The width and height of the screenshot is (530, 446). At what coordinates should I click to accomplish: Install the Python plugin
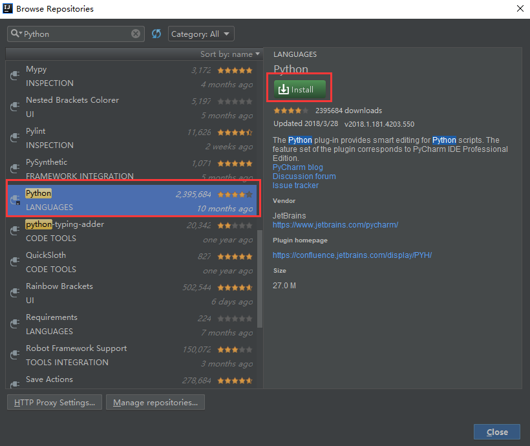click(x=300, y=89)
